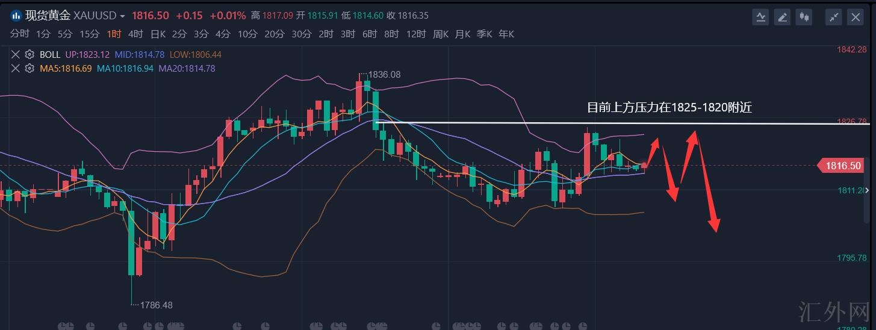Close the chart panel
The height and width of the screenshot is (330, 876).
856,17
